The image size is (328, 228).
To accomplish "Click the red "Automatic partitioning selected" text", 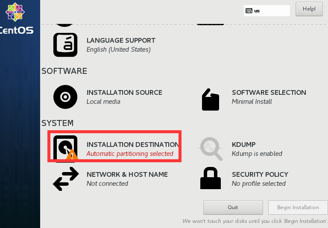I will [130, 154].
